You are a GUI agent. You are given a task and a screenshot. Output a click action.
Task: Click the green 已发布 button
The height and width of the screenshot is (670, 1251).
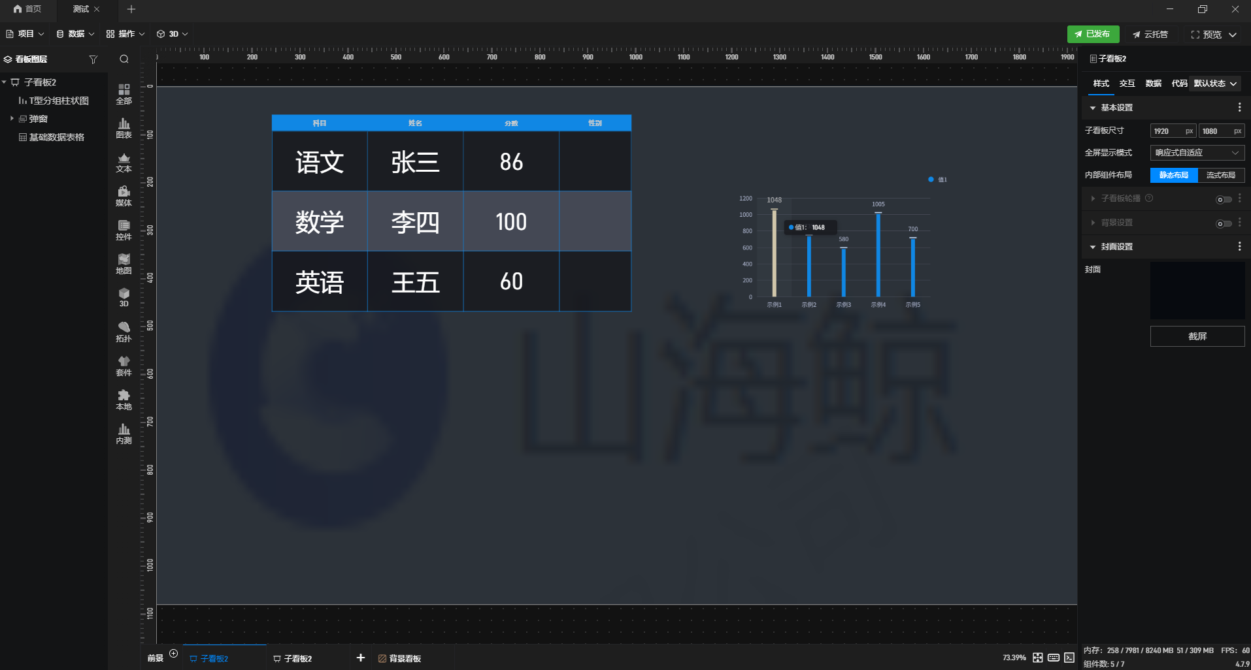tap(1093, 34)
